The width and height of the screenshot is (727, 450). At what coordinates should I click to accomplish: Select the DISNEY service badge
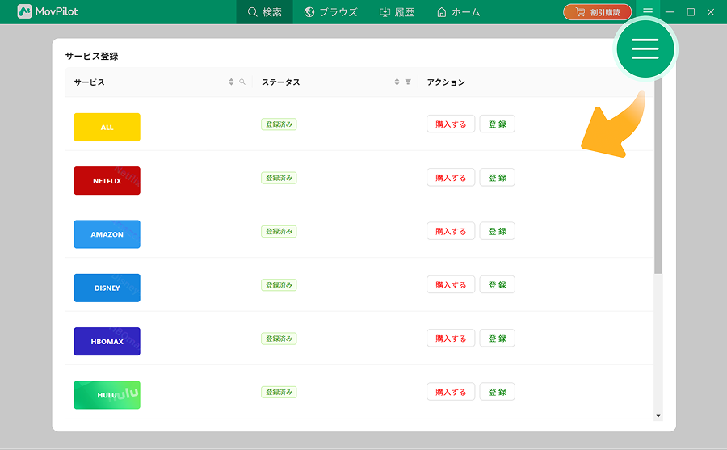click(x=107, y=288)
